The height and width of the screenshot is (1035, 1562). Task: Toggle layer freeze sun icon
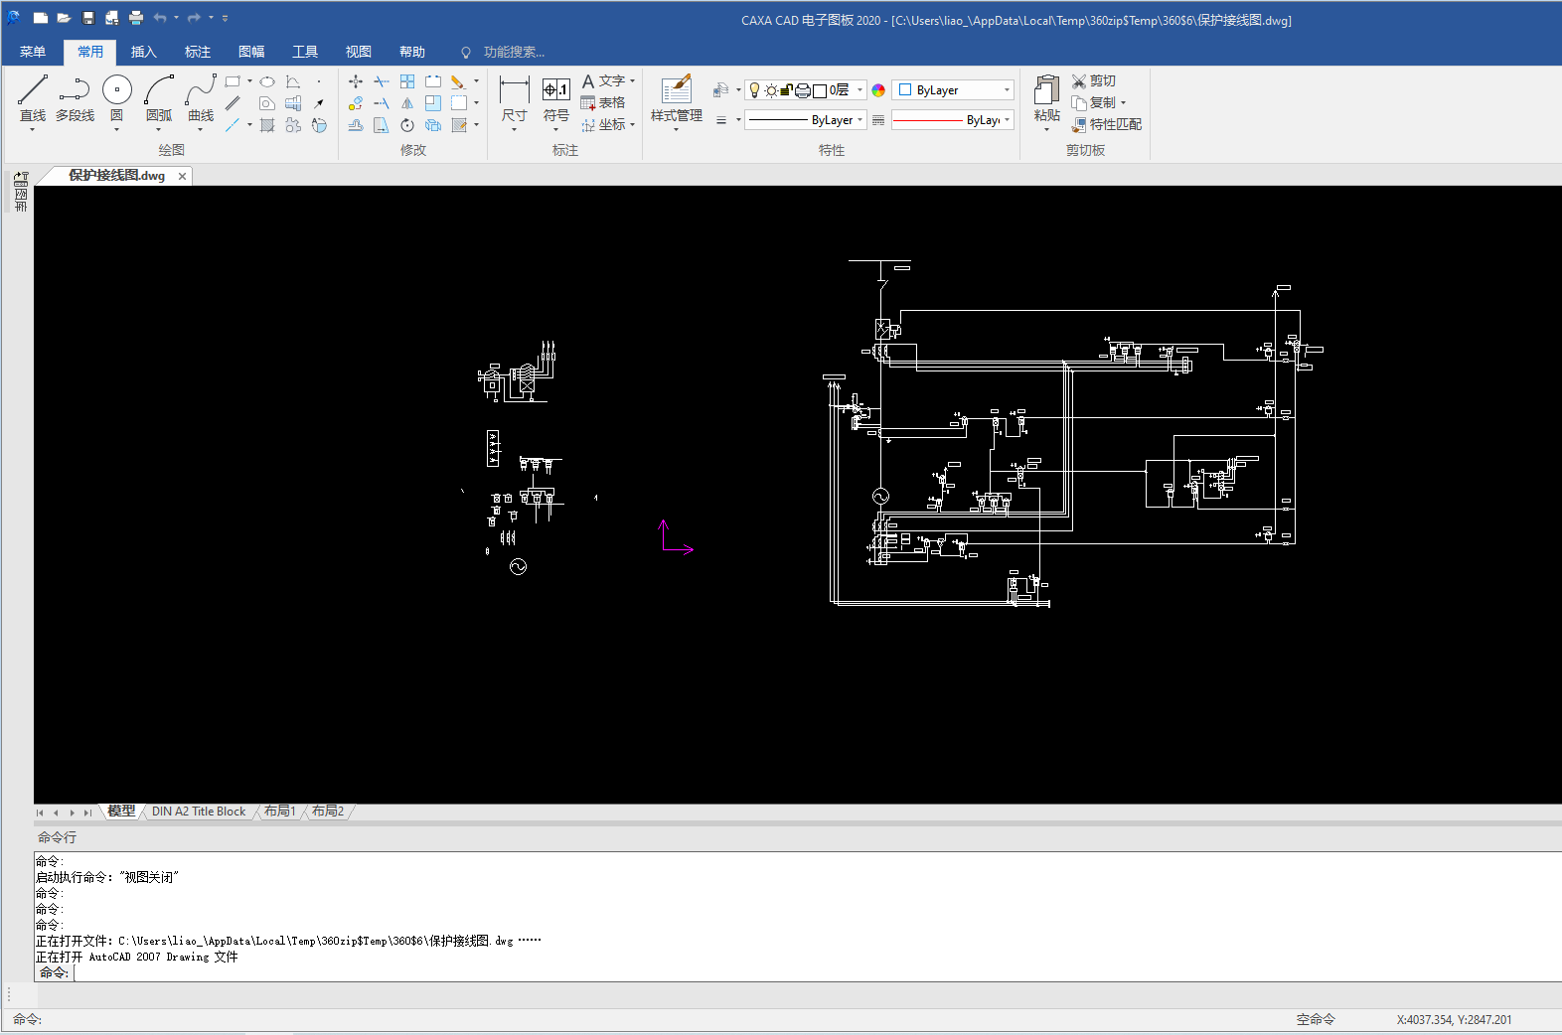coord(770,90)
